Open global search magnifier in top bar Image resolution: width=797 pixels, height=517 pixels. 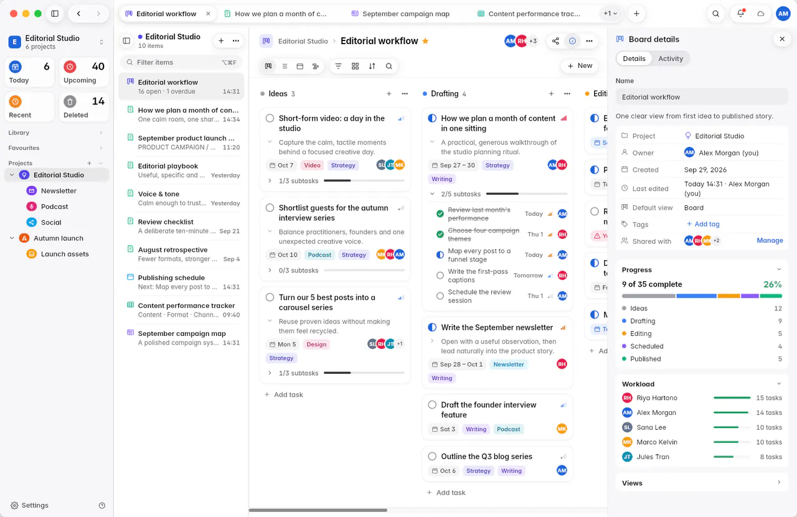pos(716,14)
